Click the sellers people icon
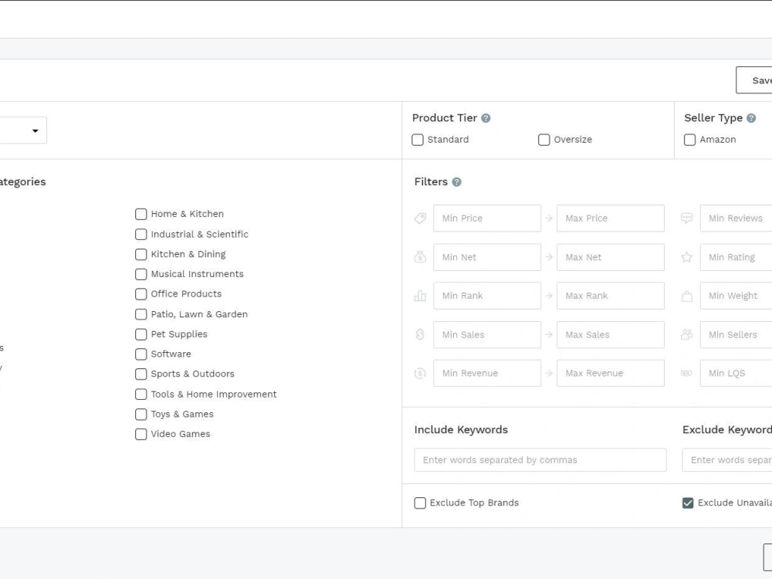Viewport: 772px width, 579px height. pos(686,335)
